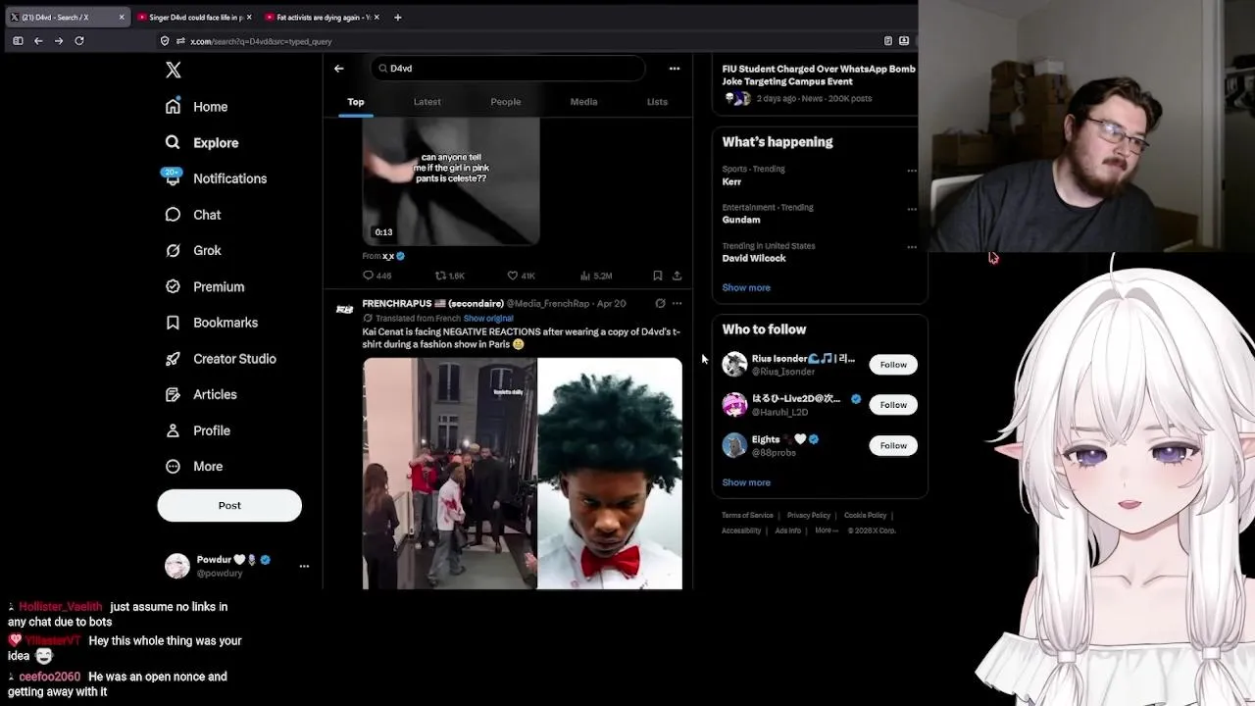Switch to the Media search tab
Image resolution: width=1255 pixels, height=706 pixels.
[583, 102]
